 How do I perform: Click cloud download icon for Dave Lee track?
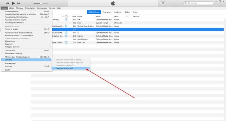point(66,43)
